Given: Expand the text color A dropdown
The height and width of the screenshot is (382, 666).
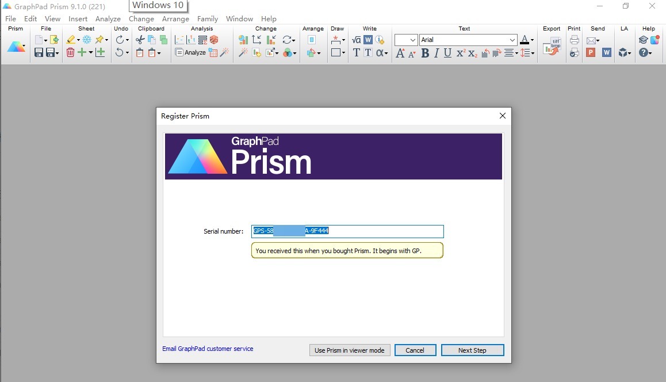Looking at the screenshot, I should click(532, 40).
